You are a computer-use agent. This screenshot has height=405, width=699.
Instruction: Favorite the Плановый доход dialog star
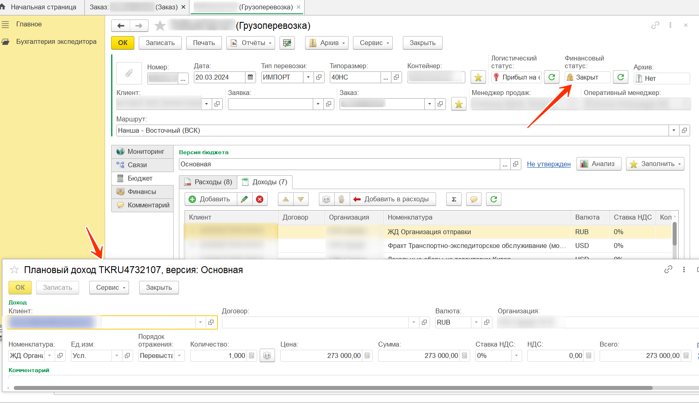point(14,269)
